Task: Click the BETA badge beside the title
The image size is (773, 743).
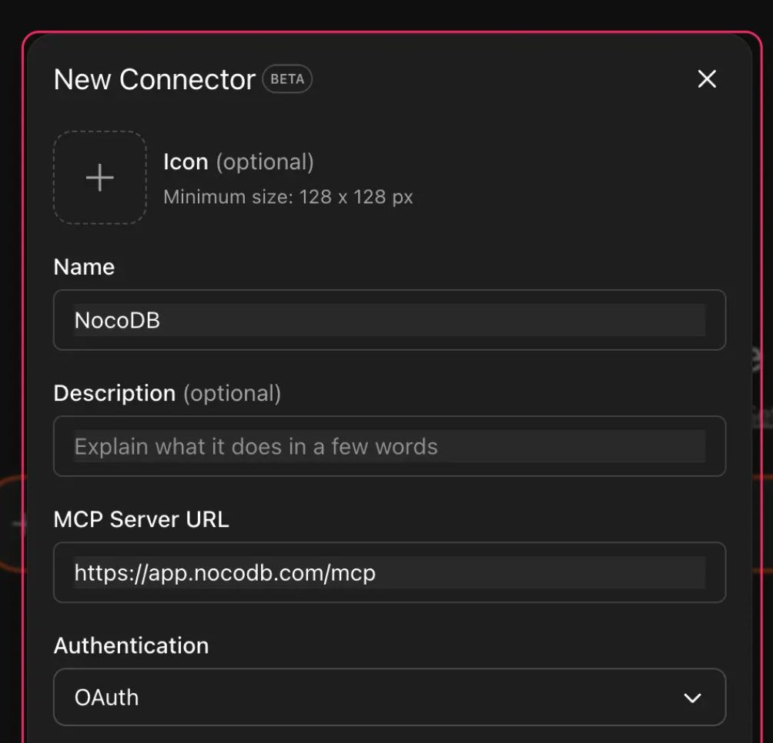Action: pyautogui.click(x=287, y=79)
